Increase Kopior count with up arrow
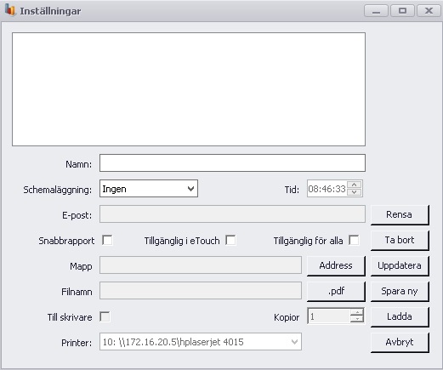 point(357,312)
